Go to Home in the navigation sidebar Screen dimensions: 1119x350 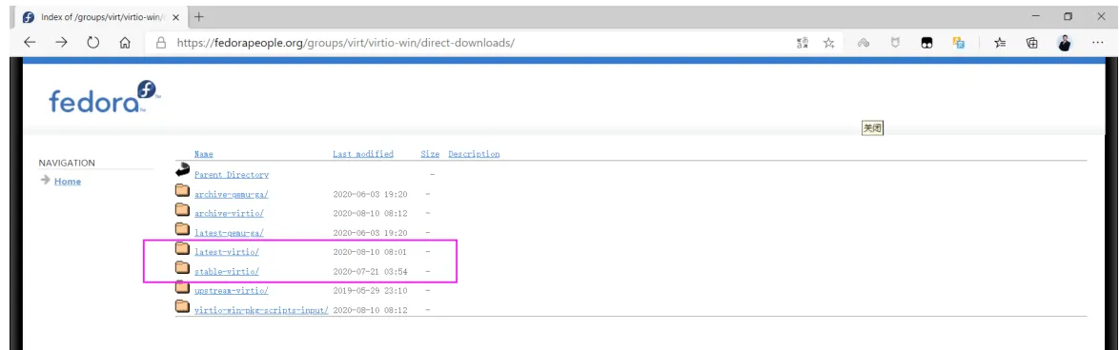67,182
